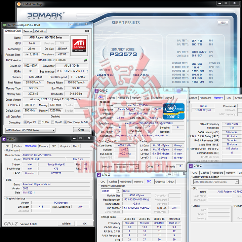The image size is (242, 242).
Task: Open Graphics tab in CPU-Z Mainboard window
Action: 65,146
